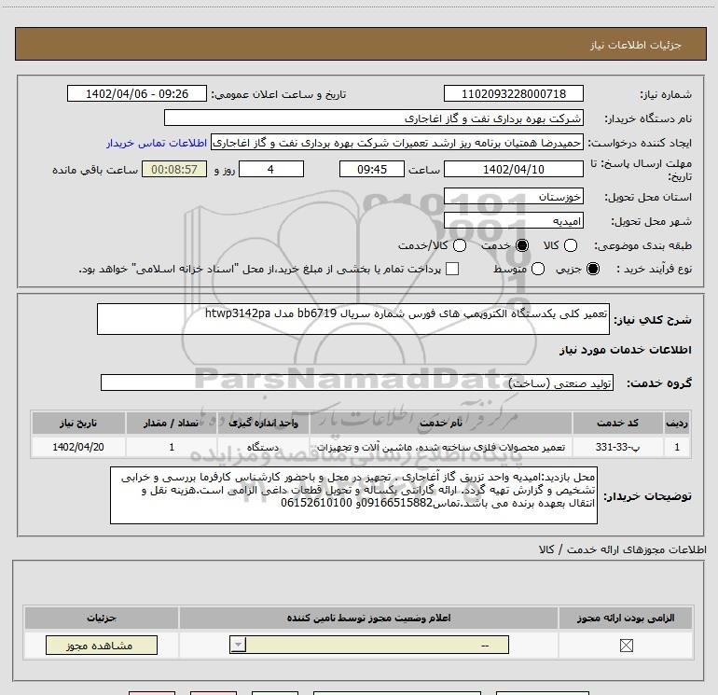Click the general need description text box

(x=353, y=319)
